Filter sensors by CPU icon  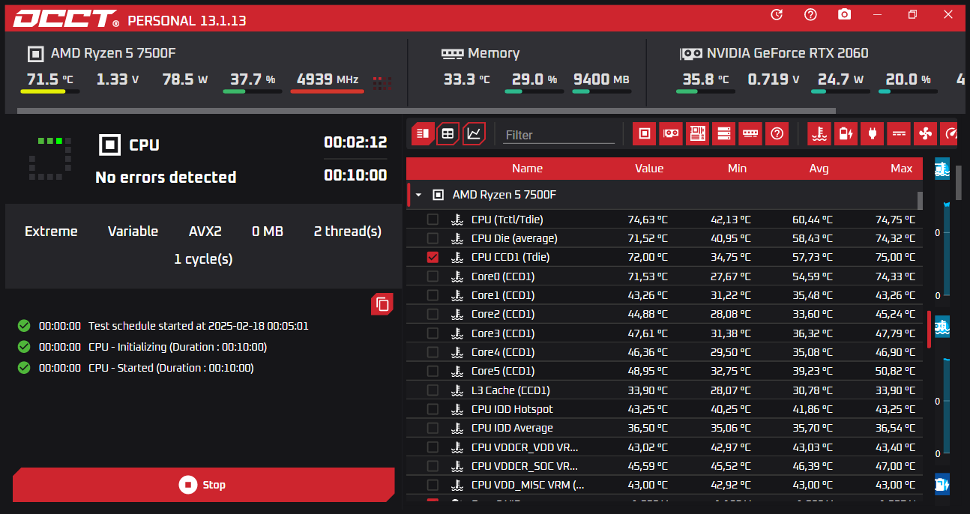click(x=644, y=134)
